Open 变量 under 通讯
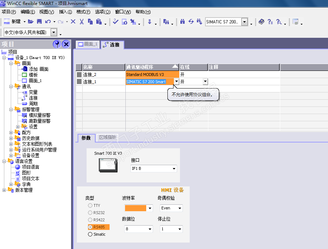Screen dimensions: 328x249 (x=33, y=92)
